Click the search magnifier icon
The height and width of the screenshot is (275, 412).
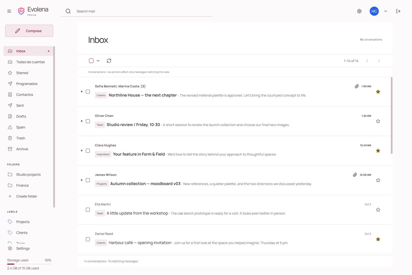[68, 11]
